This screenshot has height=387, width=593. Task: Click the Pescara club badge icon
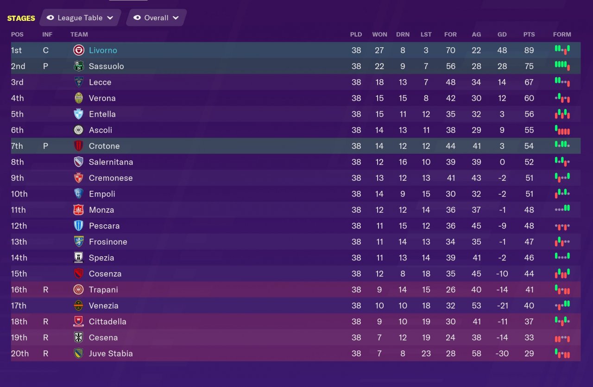pos(79,226)
